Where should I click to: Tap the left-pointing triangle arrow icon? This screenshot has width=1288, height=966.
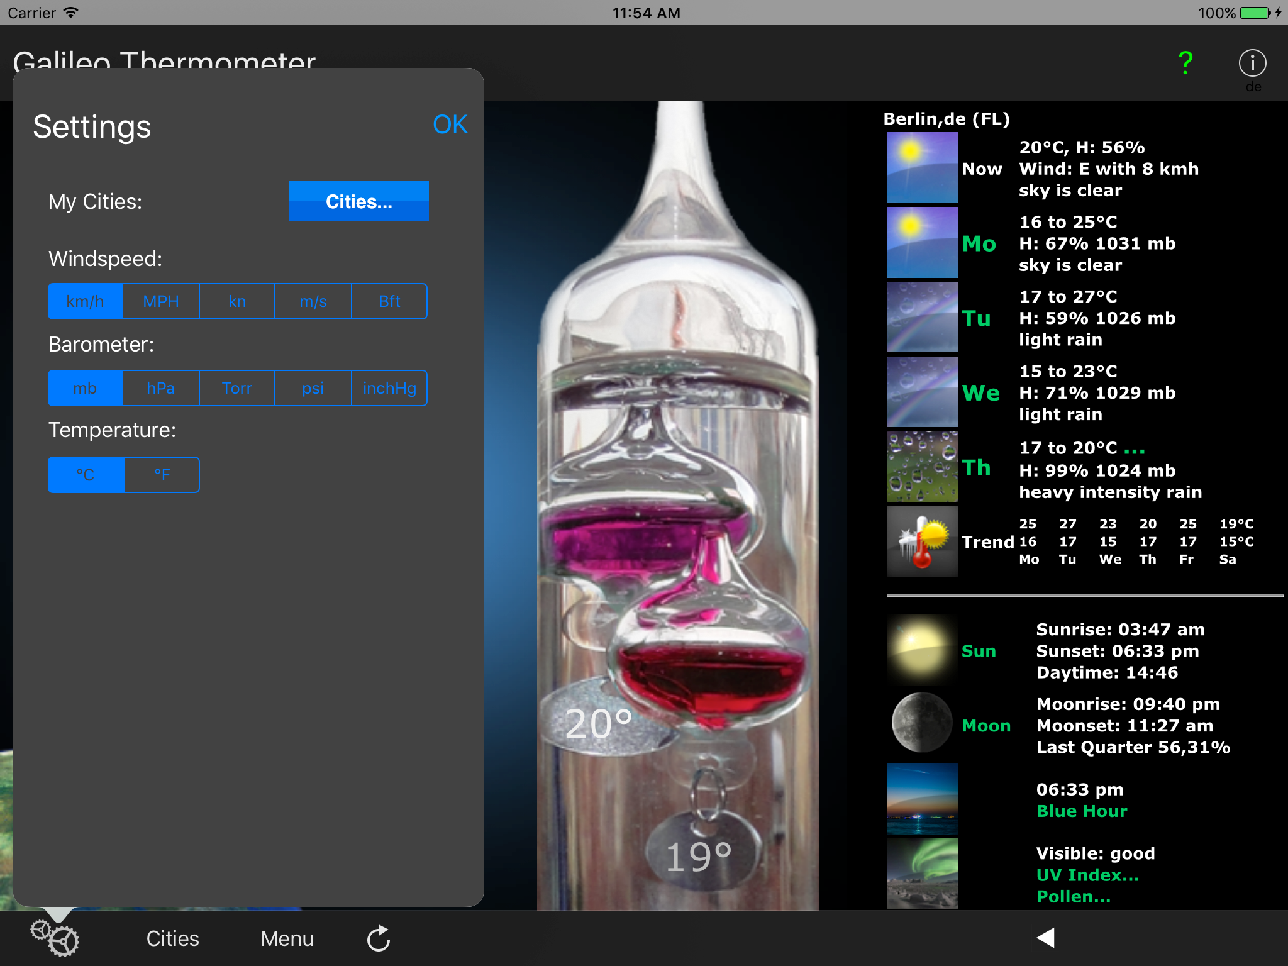point(1046,938)
